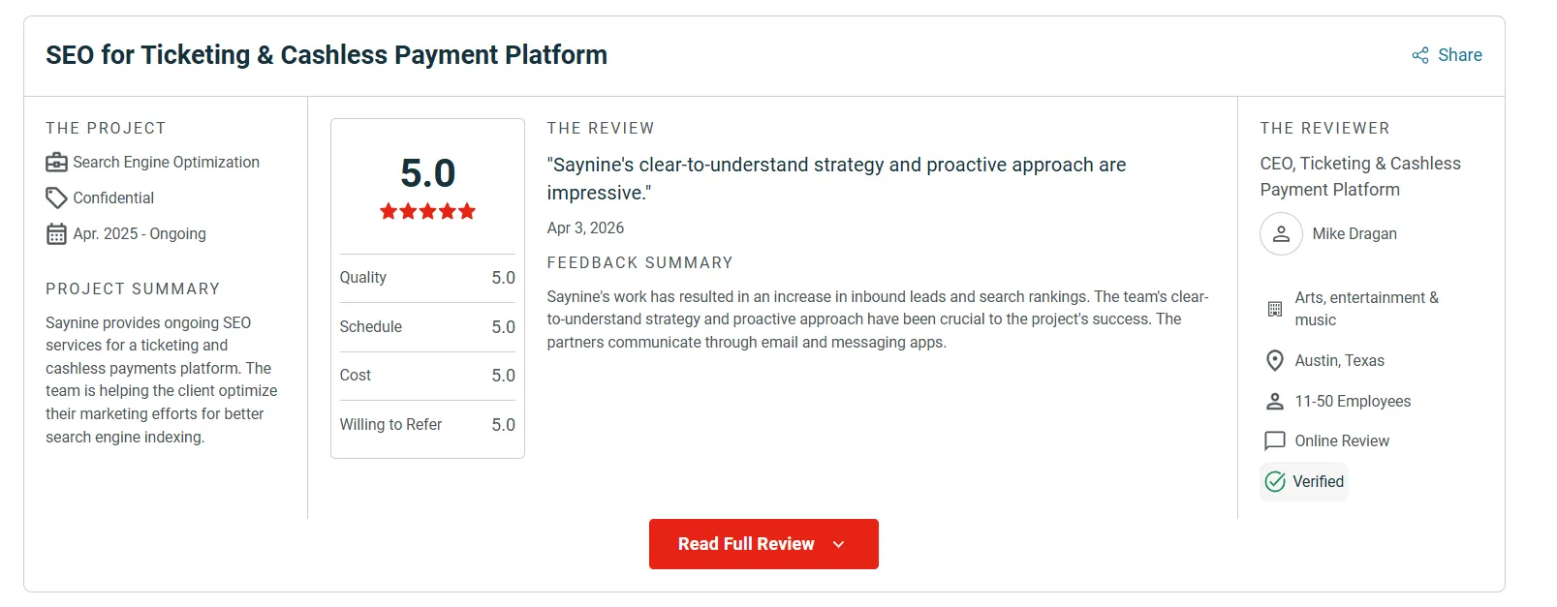Viewport: 1557px width, 607px height.
Task: Select the first red rating star
Action: [389, 210]
